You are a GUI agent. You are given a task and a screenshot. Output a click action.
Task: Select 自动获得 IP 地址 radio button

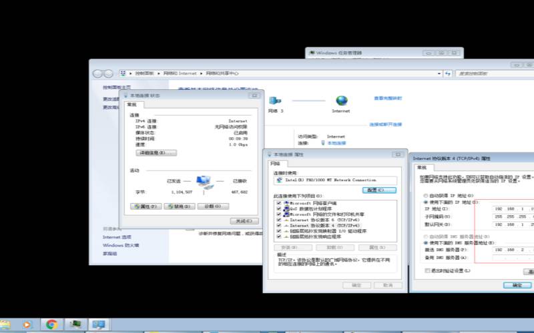point(425,196)
